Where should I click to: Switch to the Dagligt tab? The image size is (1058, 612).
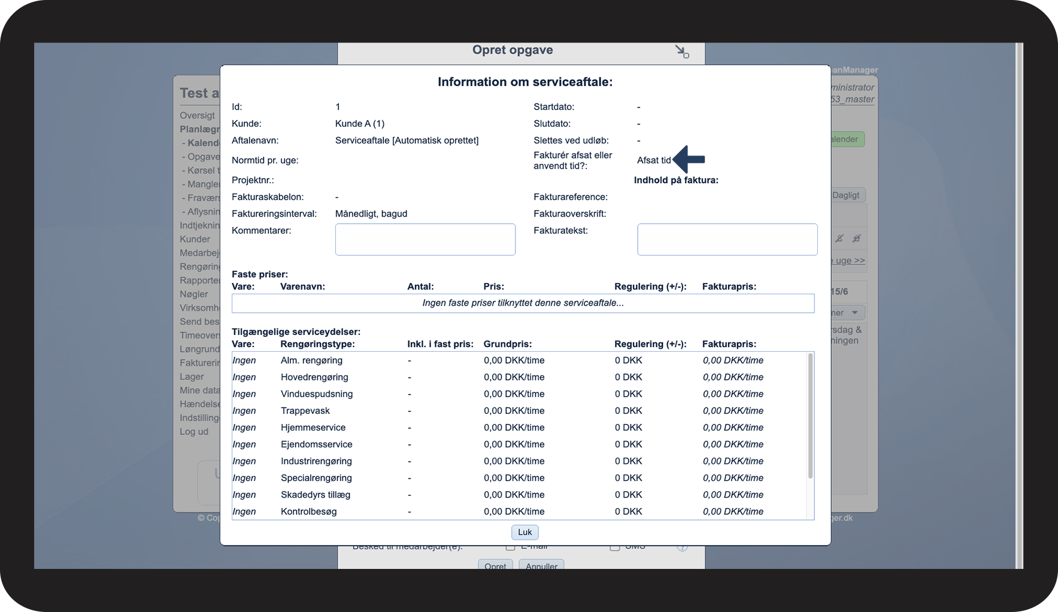(847, 195)
